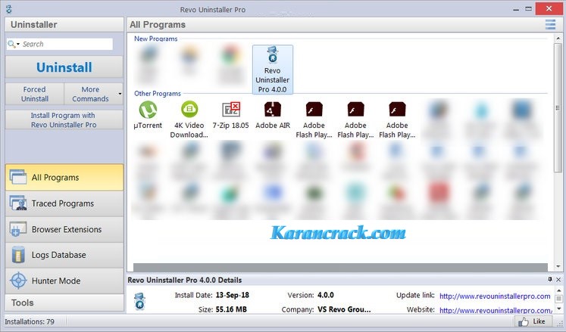The width and height of the screenshot is (566, 332).
Task: Click the Uninstaller panel header
Action: pyautogui.click(x=64, y=24)
